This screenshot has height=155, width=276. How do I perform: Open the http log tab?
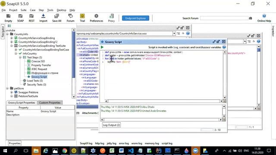click(x=100, y=143)
